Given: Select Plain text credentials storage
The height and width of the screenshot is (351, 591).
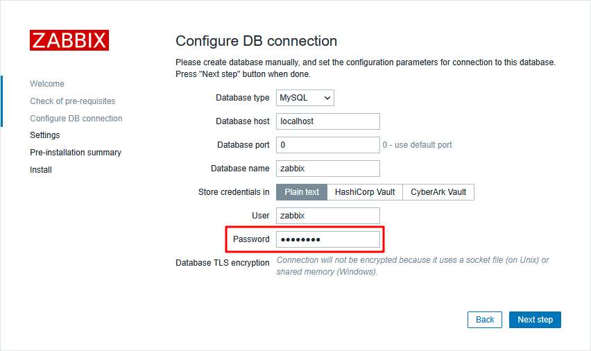Looking at the screenshot, I should [302, 192].
